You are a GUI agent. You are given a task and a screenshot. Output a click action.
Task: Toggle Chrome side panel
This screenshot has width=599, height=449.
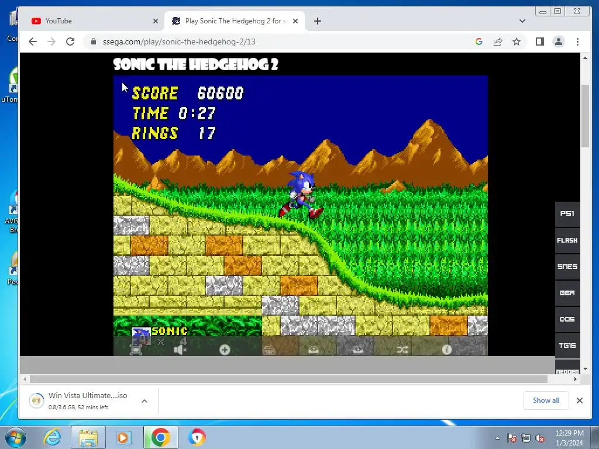(x=540, y=42)
